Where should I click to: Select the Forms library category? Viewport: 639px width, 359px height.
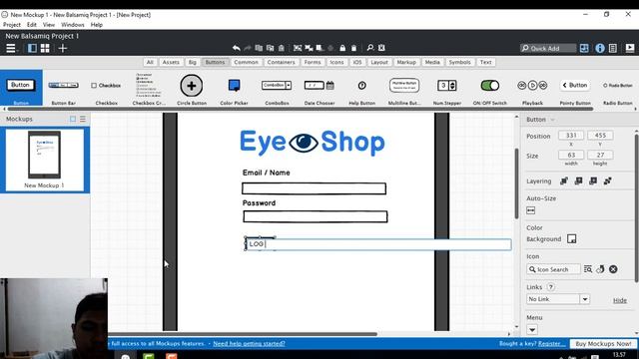click(313, 62)
